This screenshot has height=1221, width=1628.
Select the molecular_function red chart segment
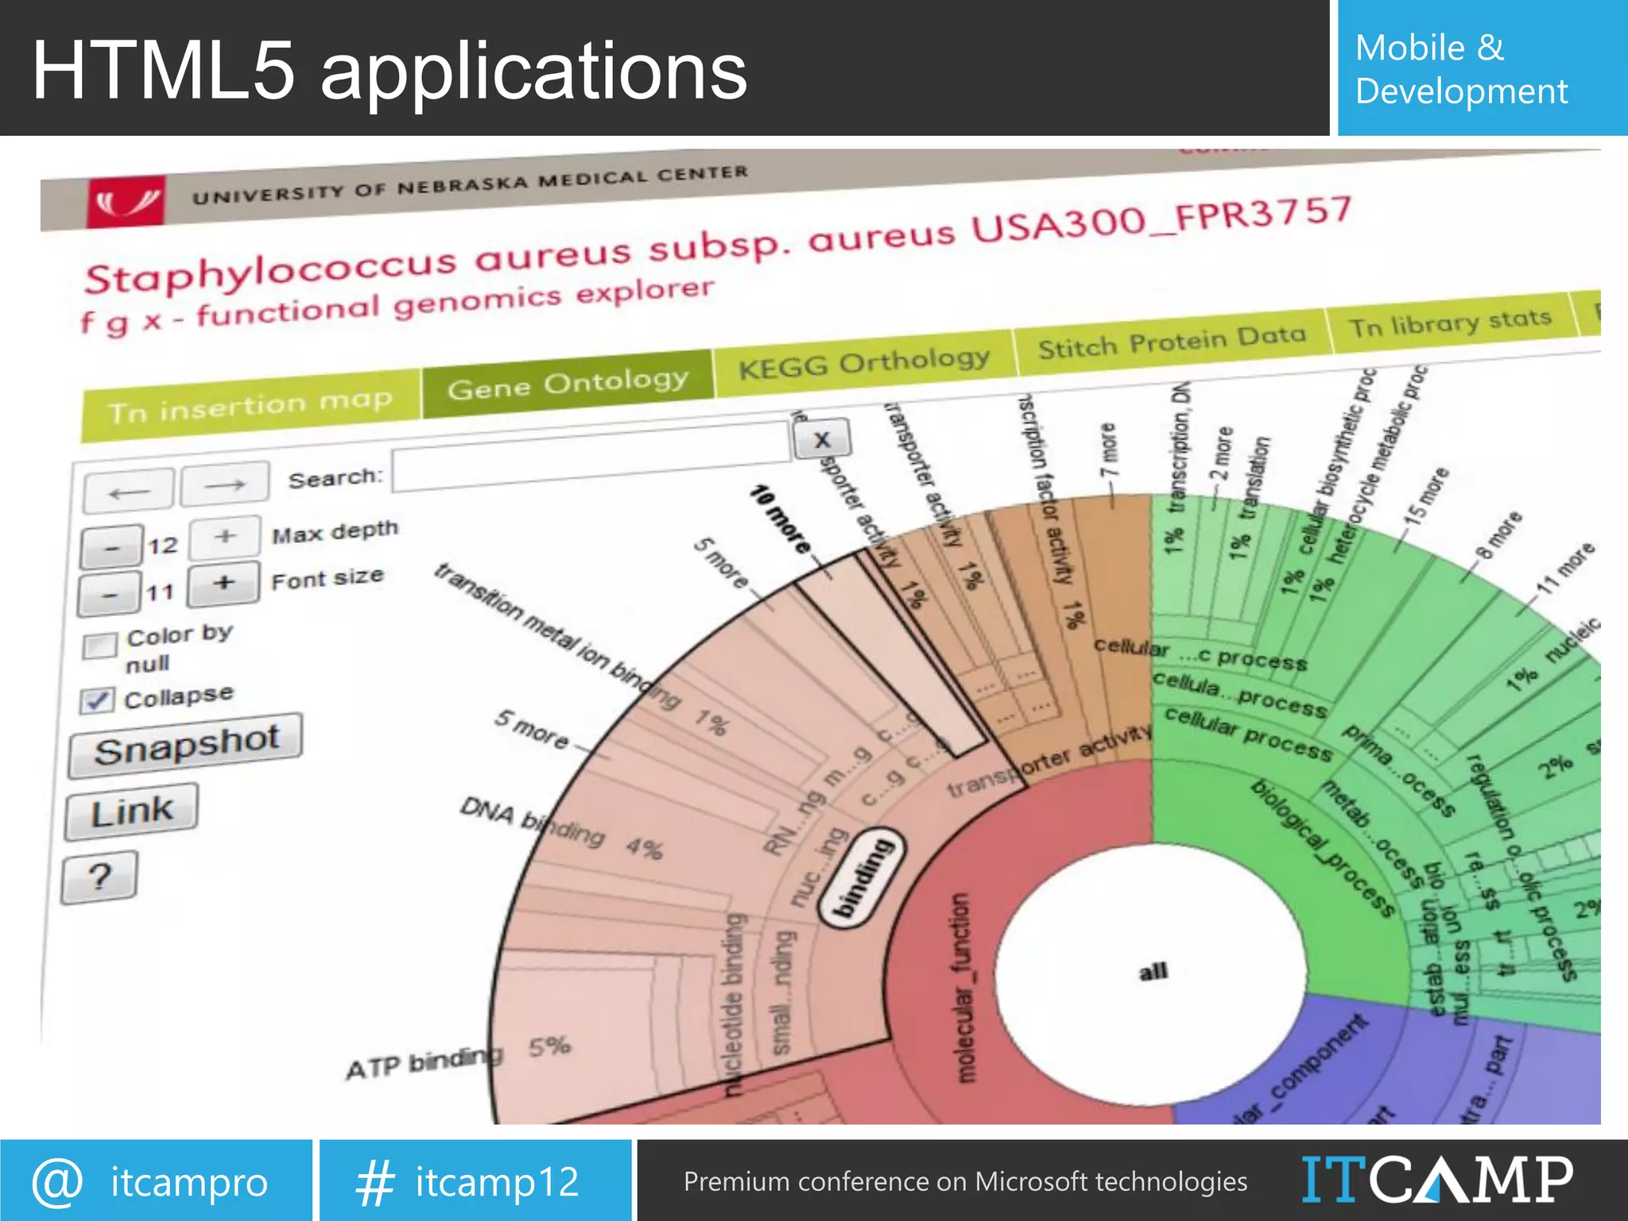(x=962, y=986)
